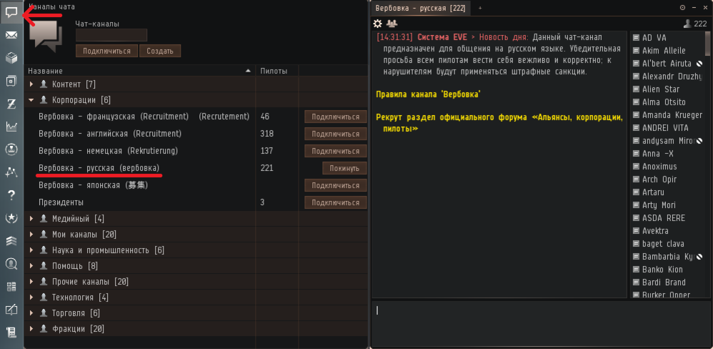This screenshot has height=349, width=713.
Task: Click status icon beside Akim Alleile
Action: click(636, 51)
